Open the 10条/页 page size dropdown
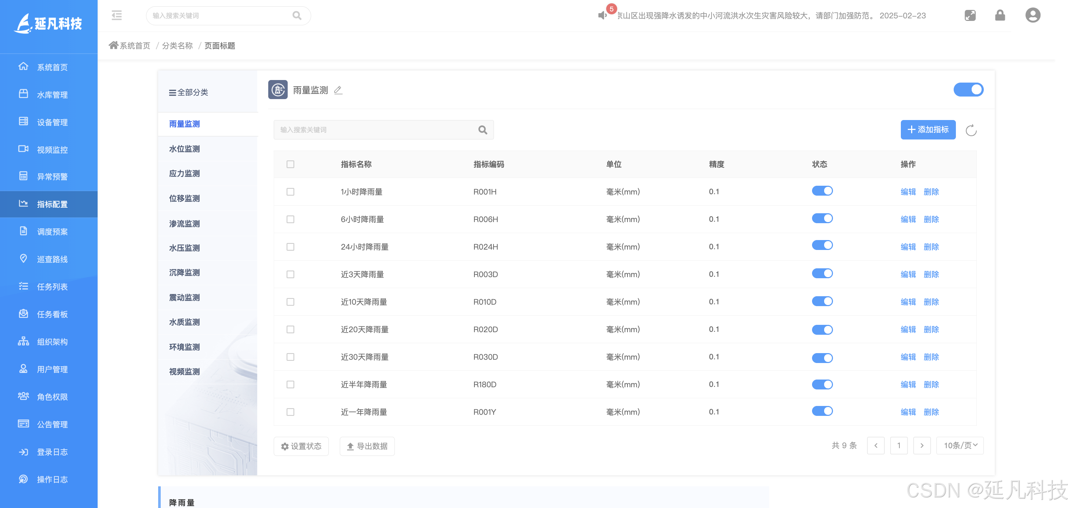 (960, 446)
